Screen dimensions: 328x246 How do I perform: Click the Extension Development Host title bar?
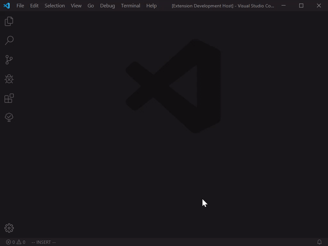[x=223, y=6]
